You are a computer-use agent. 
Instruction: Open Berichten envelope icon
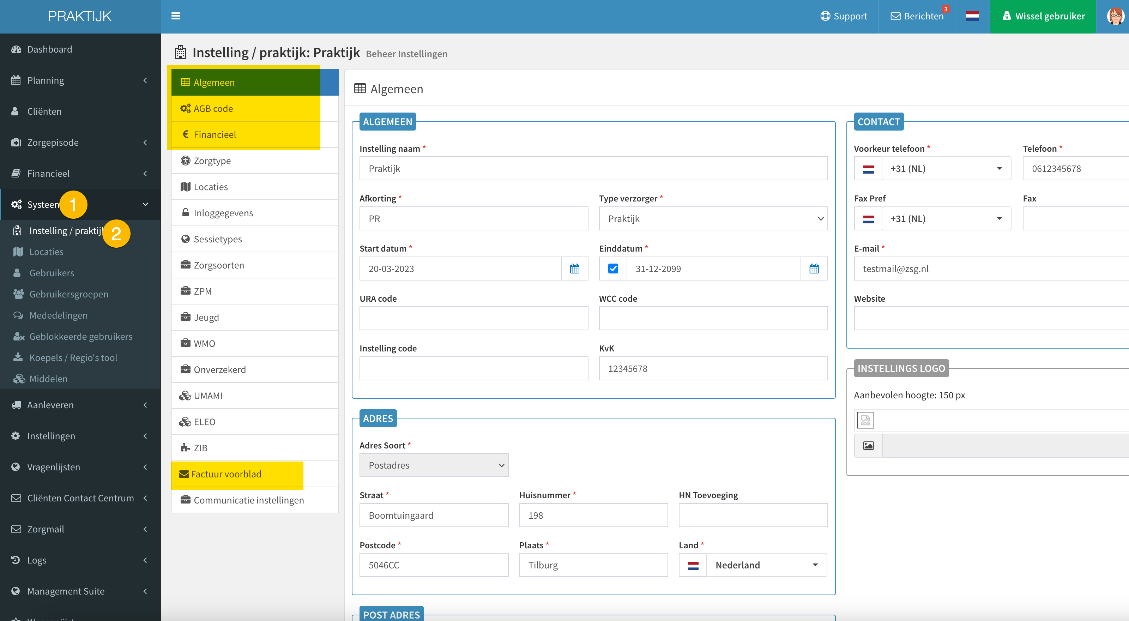point(895,16)
